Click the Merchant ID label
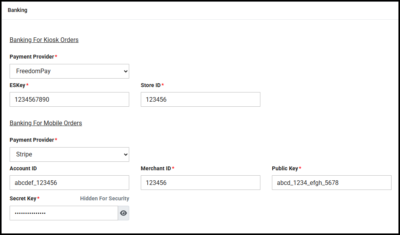 pos(156,168)
